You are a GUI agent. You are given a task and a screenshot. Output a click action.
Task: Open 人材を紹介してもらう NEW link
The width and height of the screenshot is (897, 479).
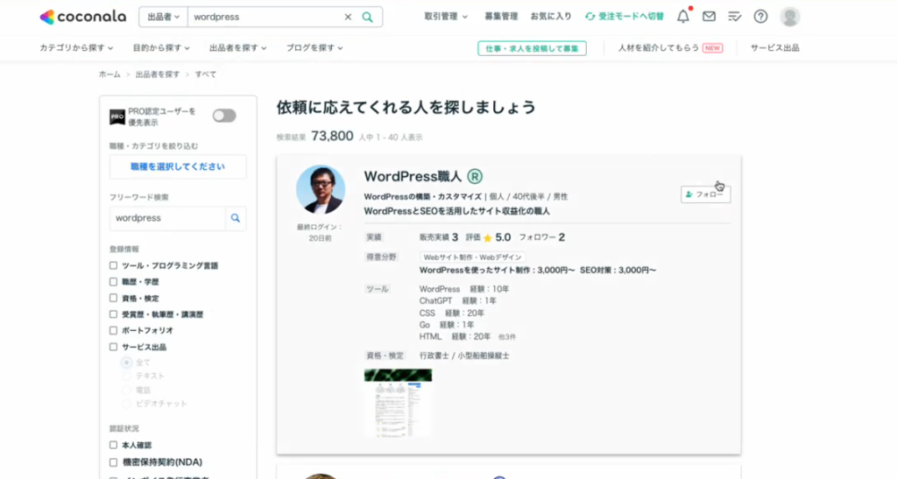670,48
